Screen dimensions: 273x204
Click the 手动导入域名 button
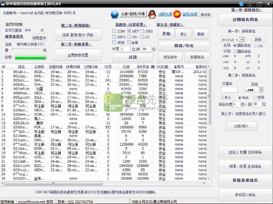pos(245,195)
